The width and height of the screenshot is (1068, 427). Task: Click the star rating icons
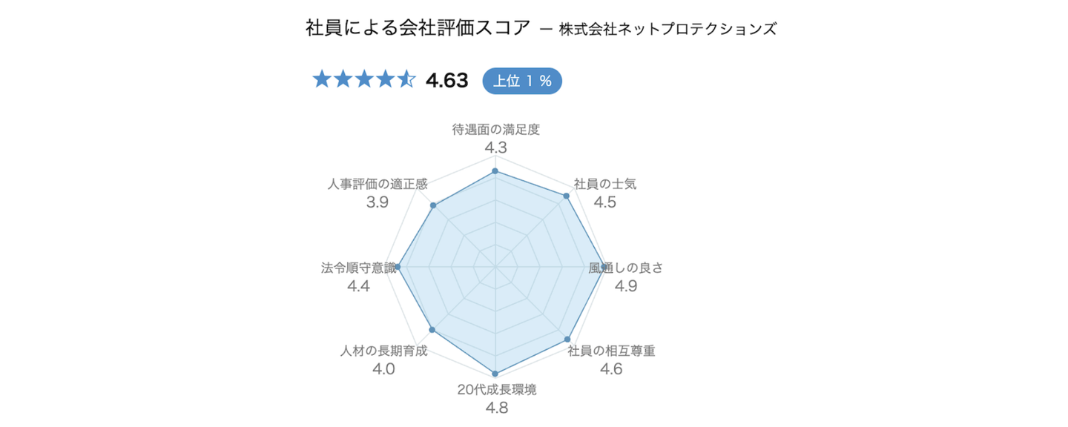364,80
